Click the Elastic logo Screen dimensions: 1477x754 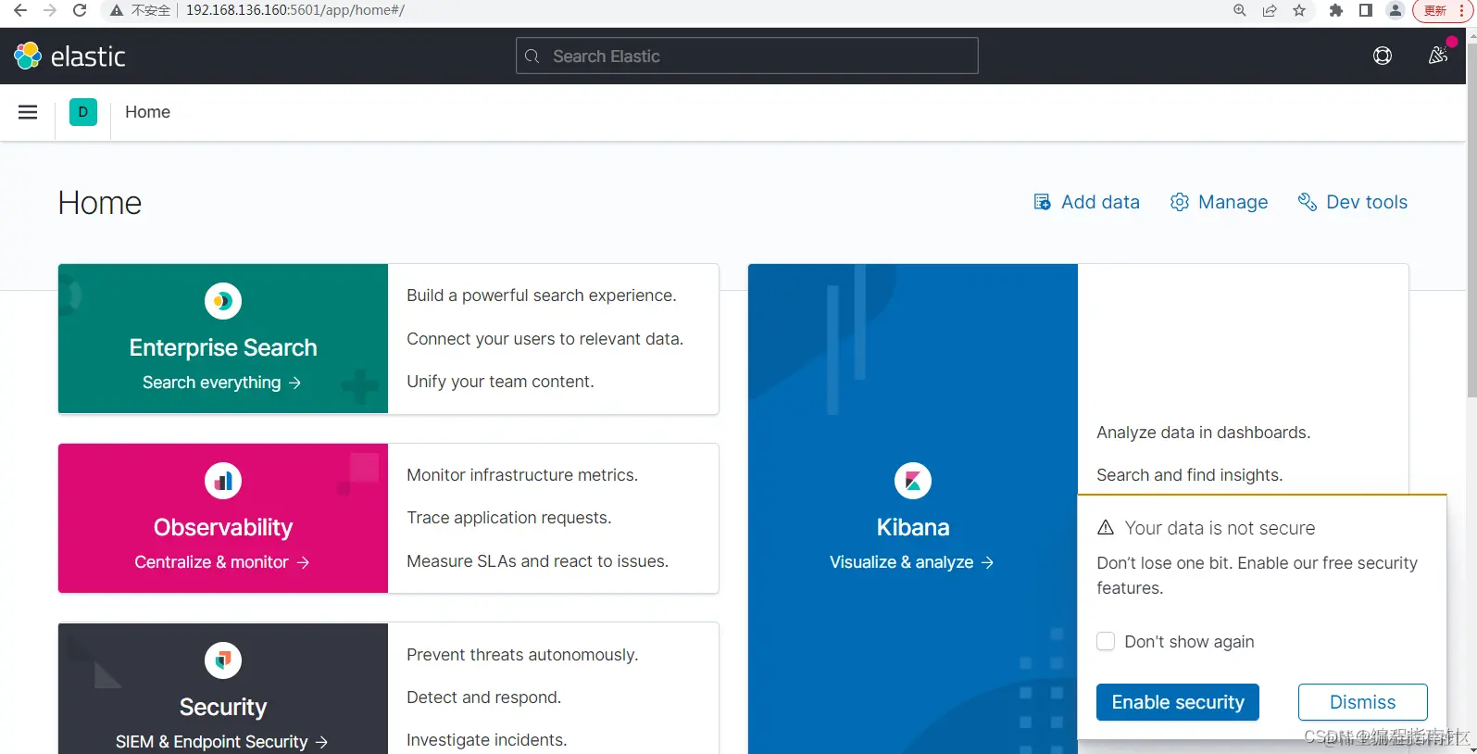point(69,57)
